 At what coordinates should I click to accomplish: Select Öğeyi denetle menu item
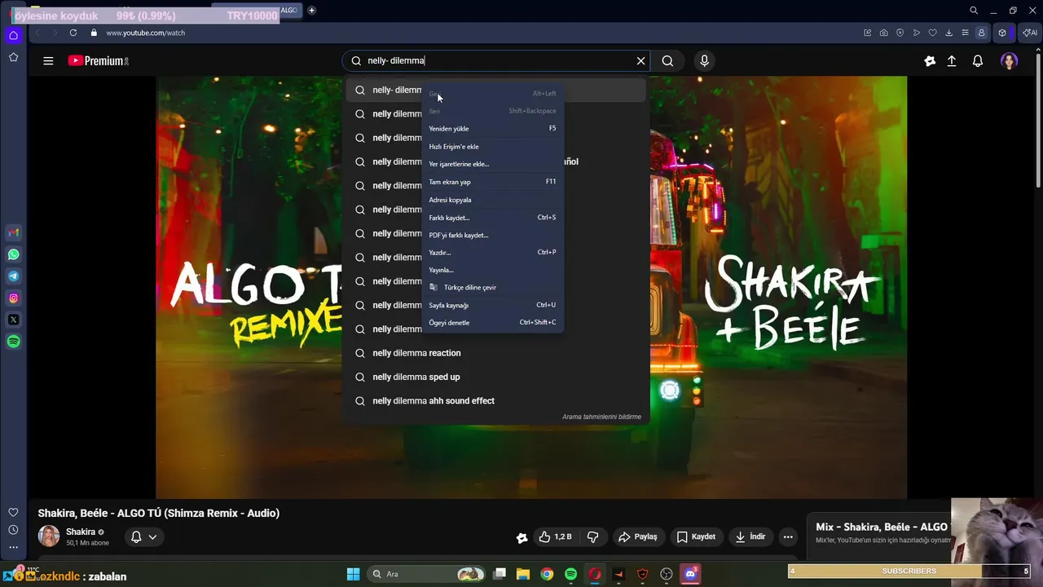[x=492, y=323]
